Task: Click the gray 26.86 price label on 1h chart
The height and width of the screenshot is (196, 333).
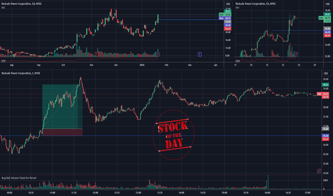Action: point(327,29)
